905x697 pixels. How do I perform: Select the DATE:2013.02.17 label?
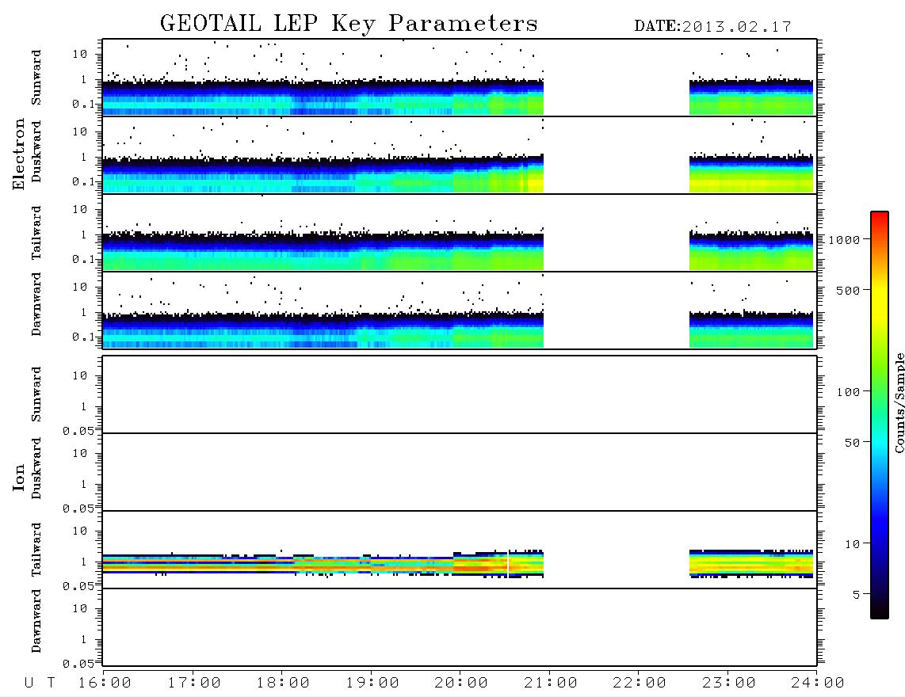712,27
